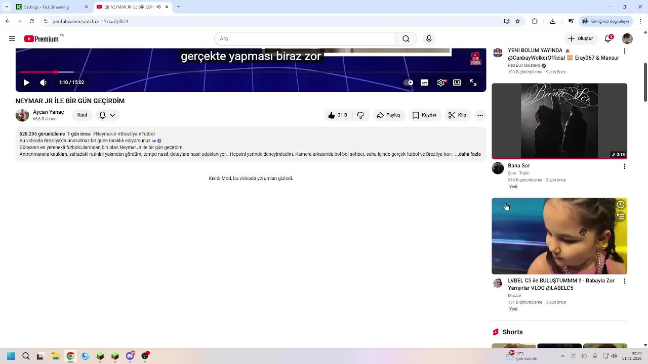Bookmark this page with star icon

[x=517, y=21]
